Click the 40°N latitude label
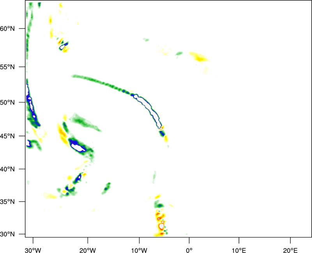This screenshot has height=253, width=312. pos(7,169)
